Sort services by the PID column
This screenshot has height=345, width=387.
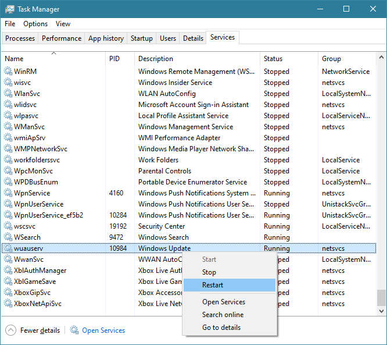pyautogui.click(x=120, y=59)
